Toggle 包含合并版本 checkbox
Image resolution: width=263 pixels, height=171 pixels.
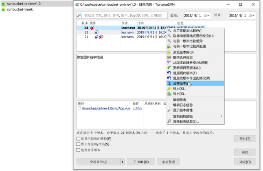[x=78, y=150]
